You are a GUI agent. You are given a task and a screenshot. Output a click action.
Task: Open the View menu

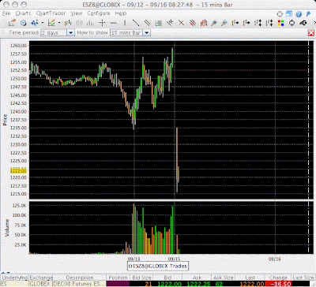tap(77, 13)
